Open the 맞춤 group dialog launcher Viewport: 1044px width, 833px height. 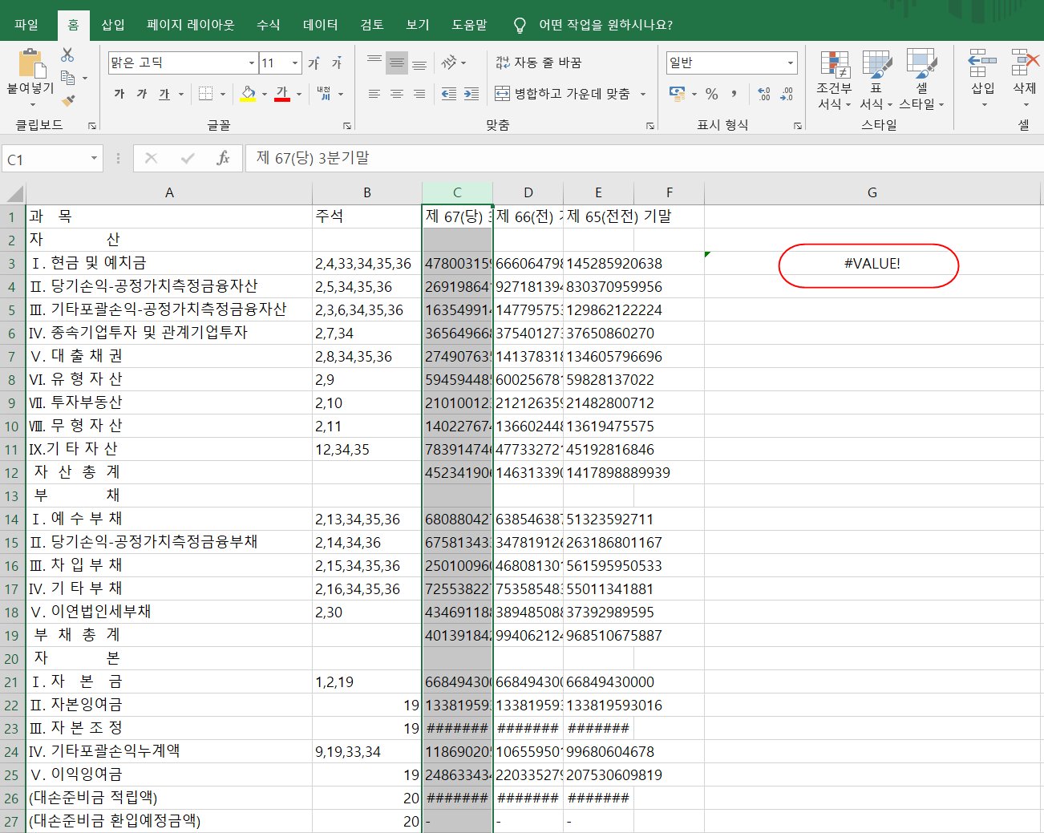coord(650,126)
